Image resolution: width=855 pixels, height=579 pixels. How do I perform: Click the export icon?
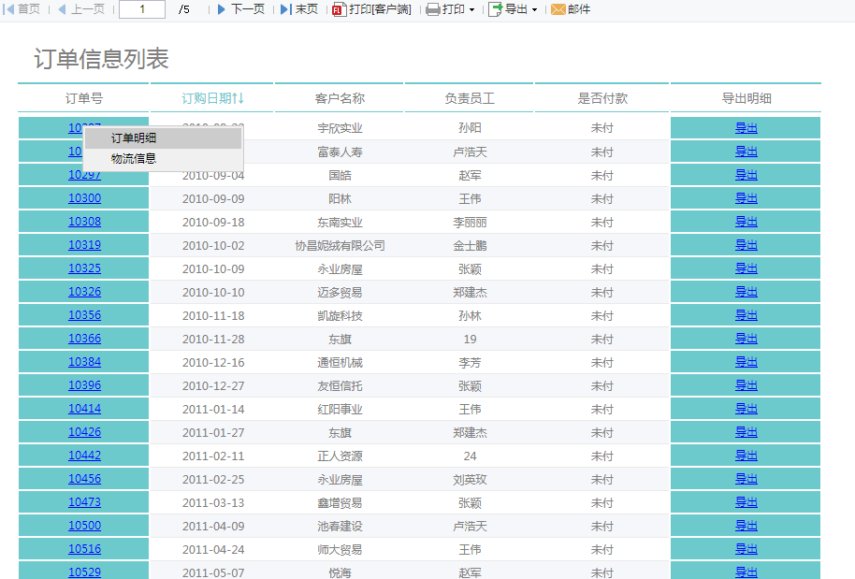pyautogui.click(x=495, y=9)
